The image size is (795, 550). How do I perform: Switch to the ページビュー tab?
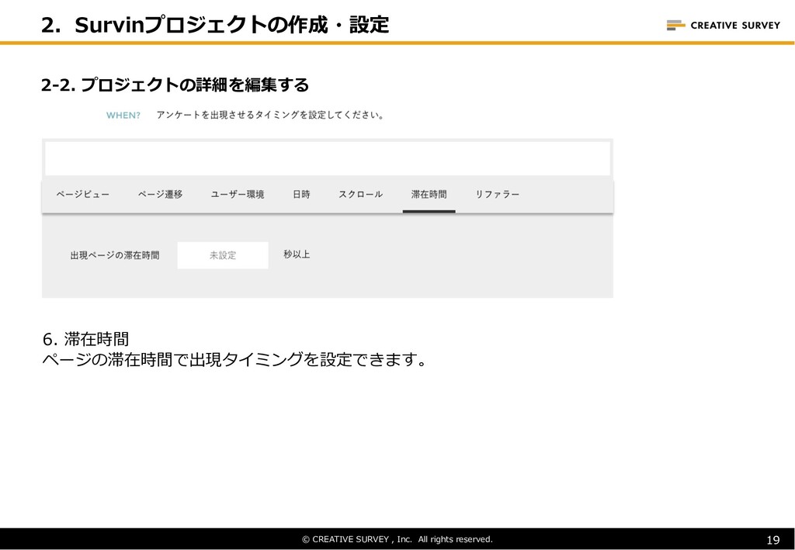click(x=82, y=195)
